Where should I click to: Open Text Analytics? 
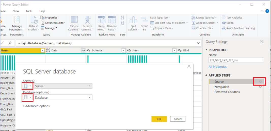pos(232,17)
